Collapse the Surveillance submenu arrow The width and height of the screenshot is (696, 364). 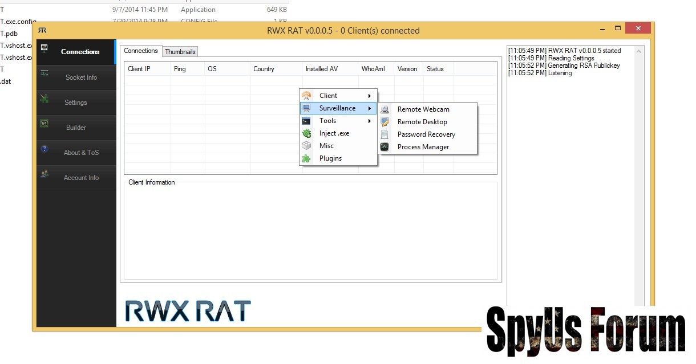click(370, 108)
